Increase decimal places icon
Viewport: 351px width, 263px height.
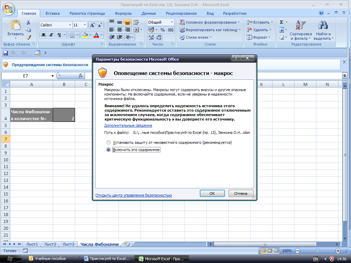point(151,37)
